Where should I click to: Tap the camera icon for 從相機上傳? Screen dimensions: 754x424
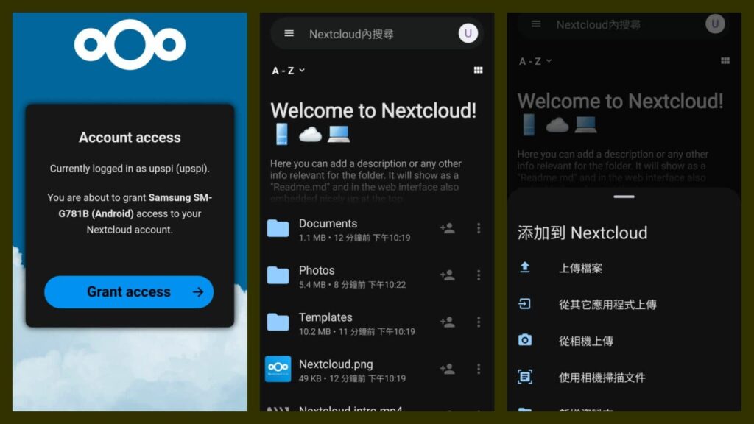524,340
